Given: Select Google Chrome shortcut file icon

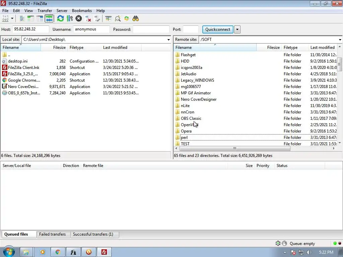Looking at the screenshot, I should point(4,80).
